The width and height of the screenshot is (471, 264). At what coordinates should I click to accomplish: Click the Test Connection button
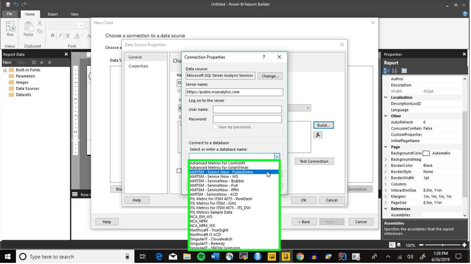point(314,161)
